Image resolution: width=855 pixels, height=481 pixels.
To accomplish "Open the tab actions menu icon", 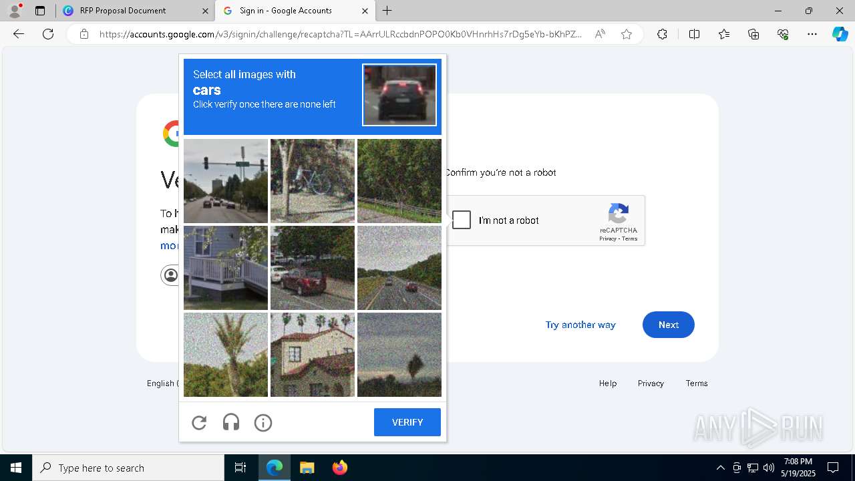I will [40, 11].
